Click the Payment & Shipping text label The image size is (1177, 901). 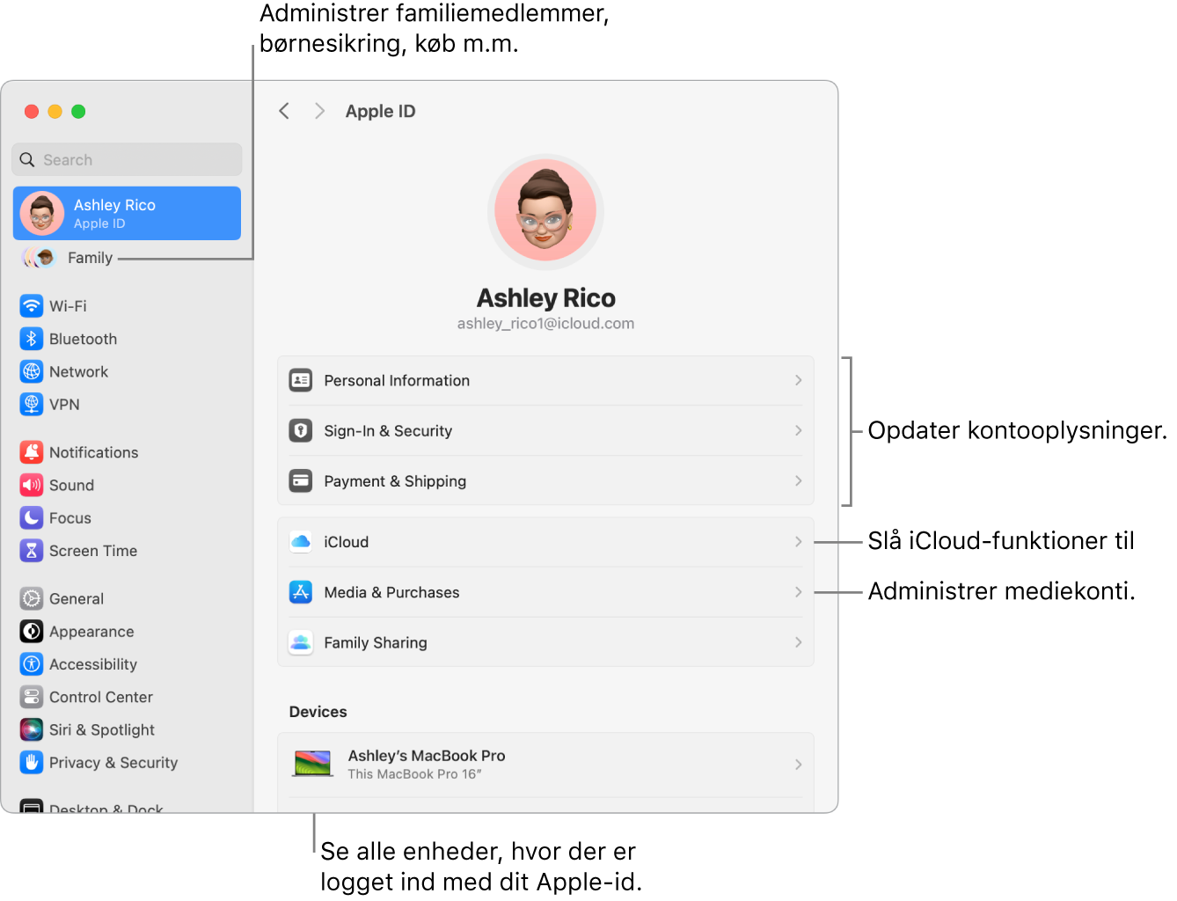click(395, 481)
